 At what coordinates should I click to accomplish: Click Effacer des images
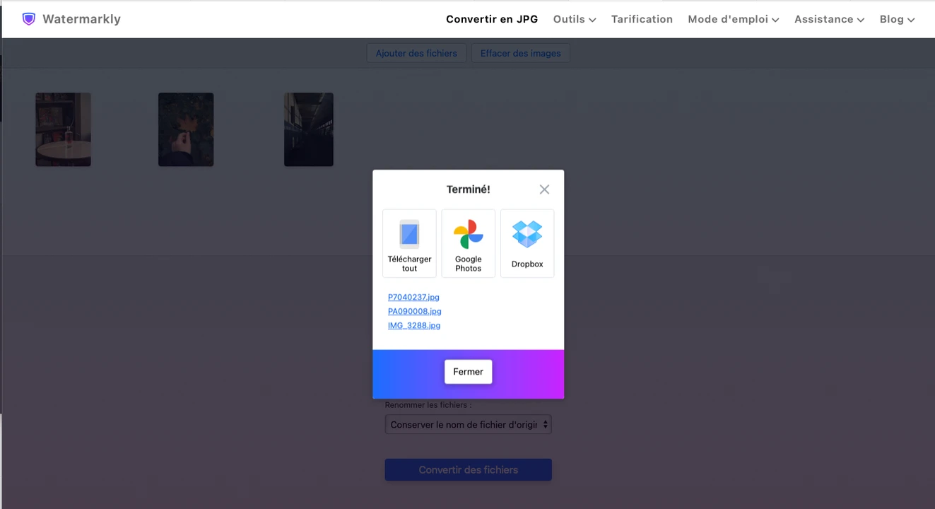520,52
